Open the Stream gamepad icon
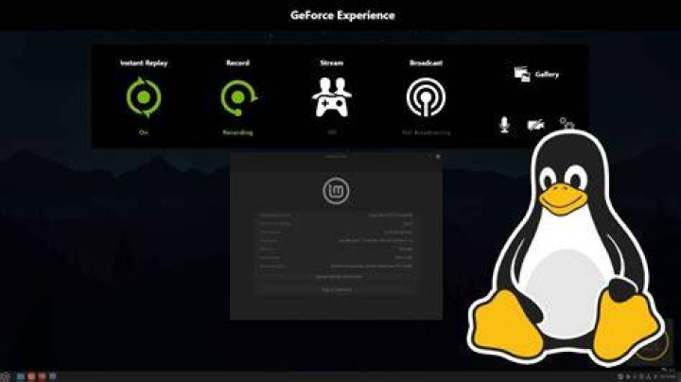 [332, 97]
